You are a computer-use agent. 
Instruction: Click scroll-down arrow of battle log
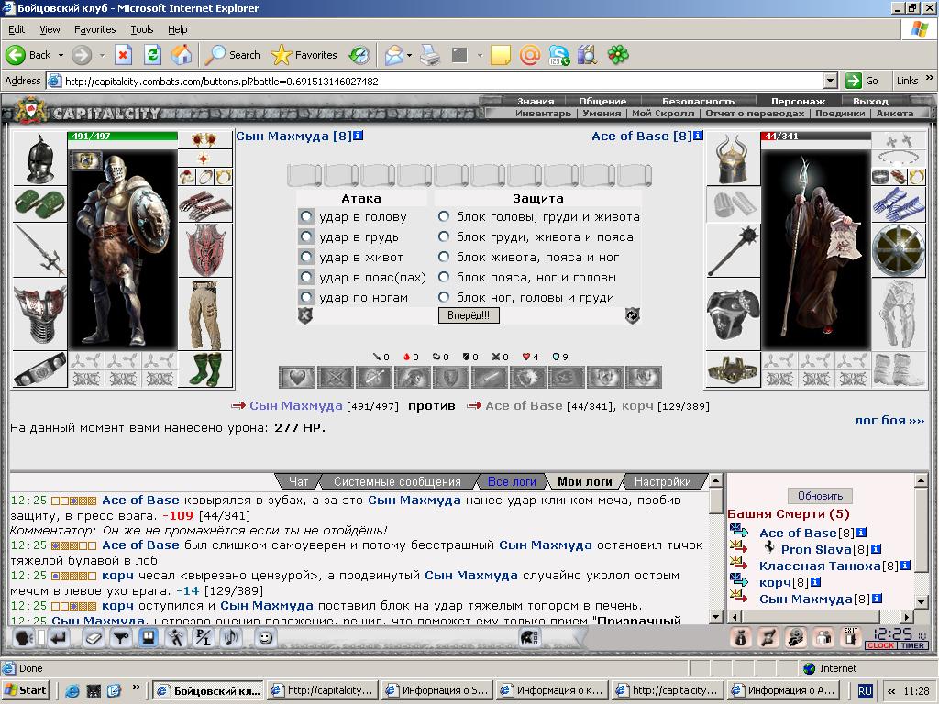click(x=715, y=617)
